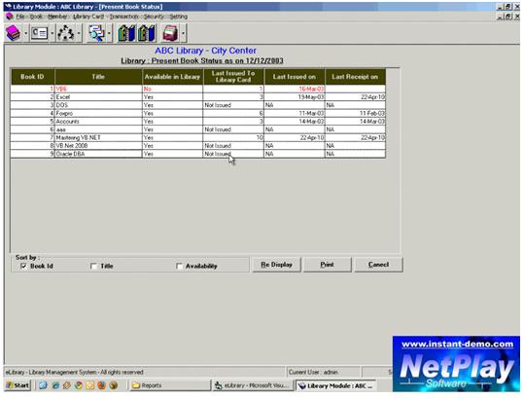Open the Setting menu
This screenshot has width=524, height=399.
tap(179, 17)
